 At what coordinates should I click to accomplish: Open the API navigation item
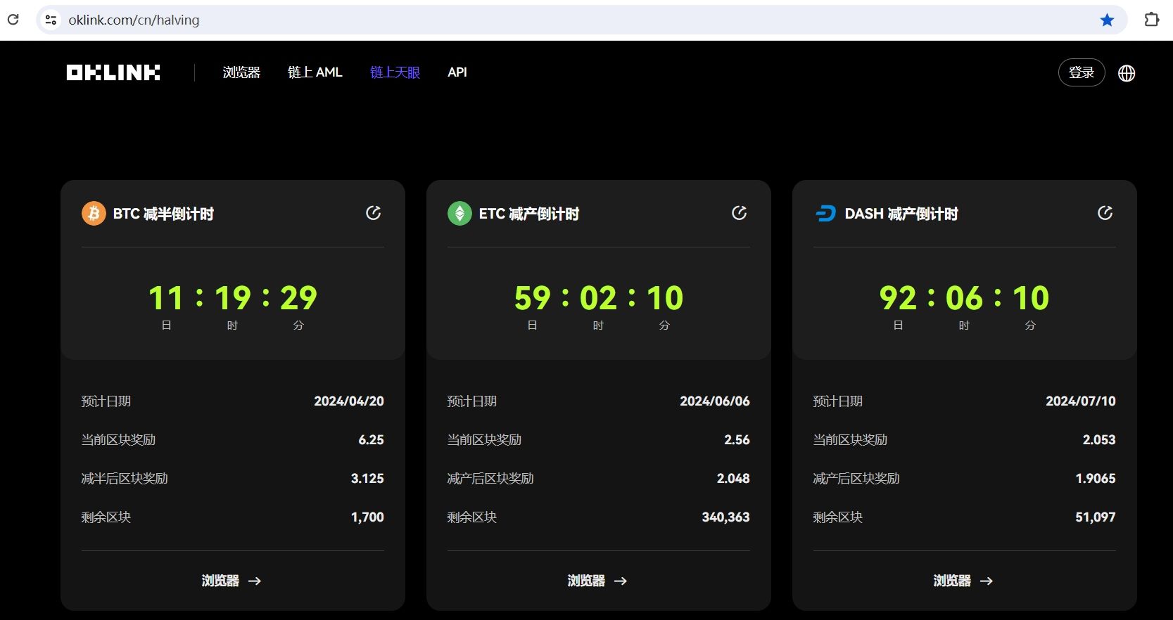click(x=457, y=72)
